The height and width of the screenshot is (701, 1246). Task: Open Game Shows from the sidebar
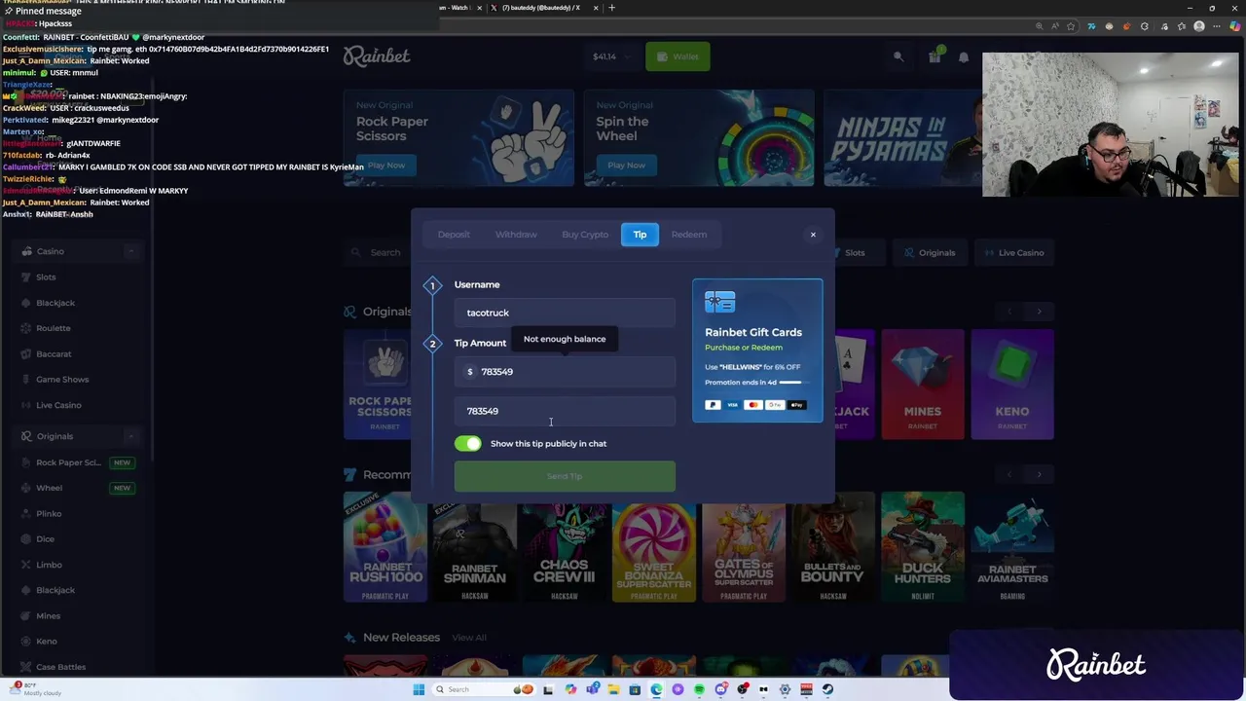61,380
